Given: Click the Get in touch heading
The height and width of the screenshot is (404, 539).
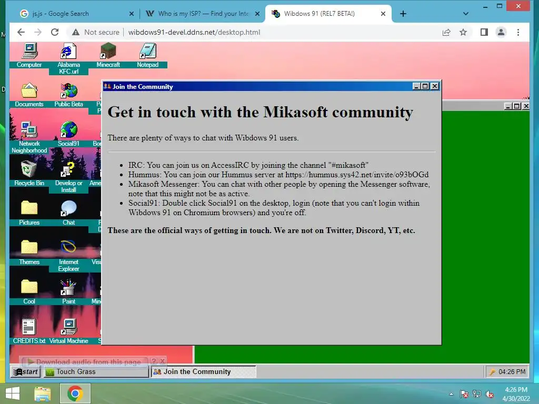Looking at the screenshot, I should (x=260, y=112).
